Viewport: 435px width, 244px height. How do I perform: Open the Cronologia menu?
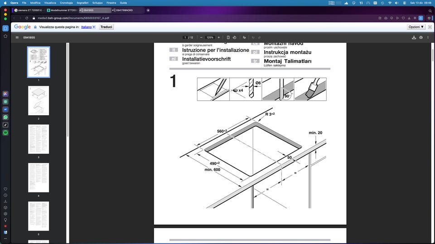[x=66, y=3]
